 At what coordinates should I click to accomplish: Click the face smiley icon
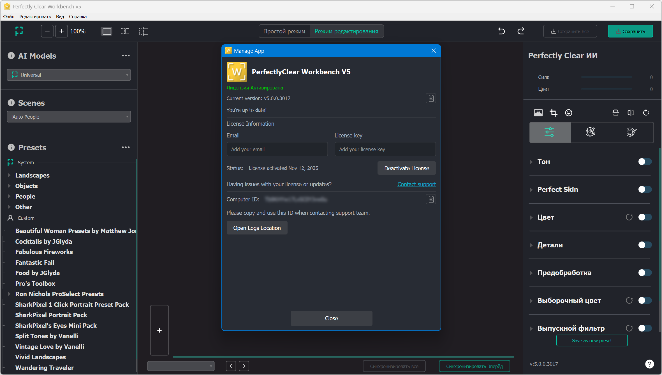pyautogui.click(x=568, y=113)
